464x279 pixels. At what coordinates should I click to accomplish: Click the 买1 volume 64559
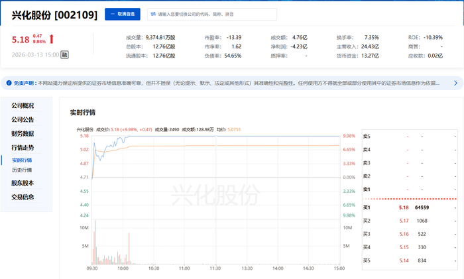pyautogui.click(x=422, y=207)
